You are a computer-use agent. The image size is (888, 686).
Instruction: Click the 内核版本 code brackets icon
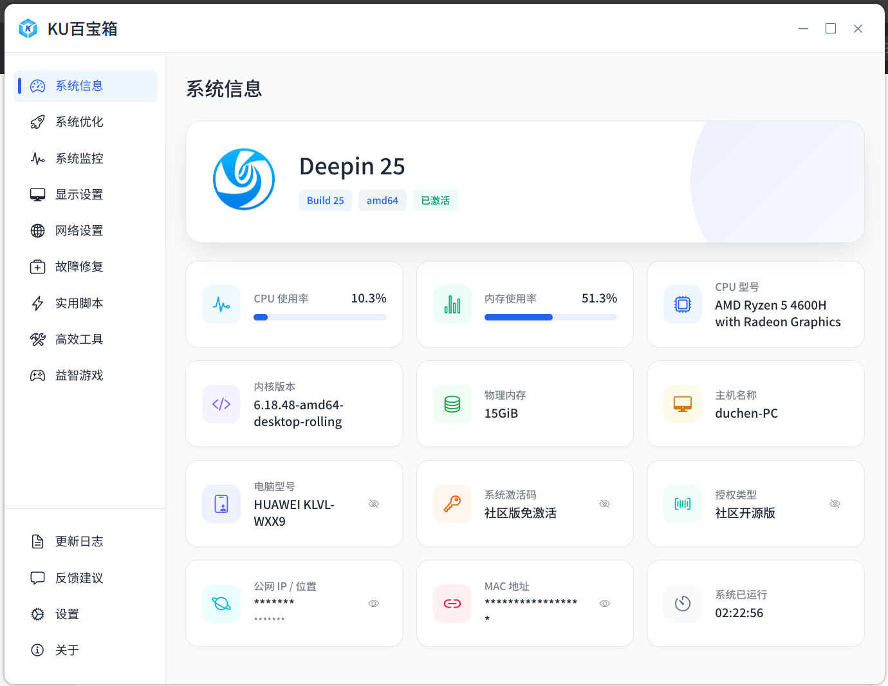(x=221, y=404)
